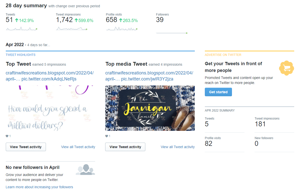307x193 pixels.
Task: Click the Tweets sparkline chart
Action: coord(22,29)
